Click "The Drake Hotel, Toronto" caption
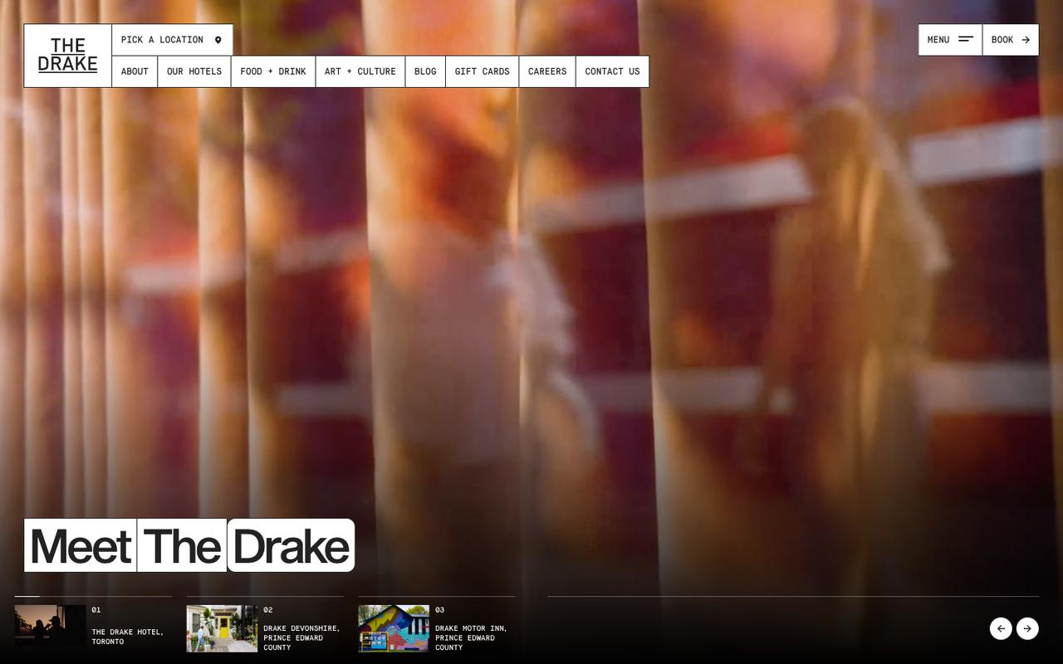Screen dimensions: 1063x664 coord(128,637)
